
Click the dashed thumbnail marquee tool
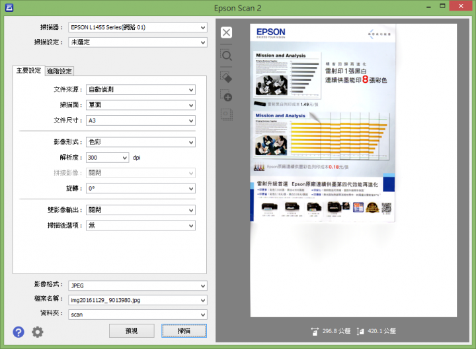(226, 115)
